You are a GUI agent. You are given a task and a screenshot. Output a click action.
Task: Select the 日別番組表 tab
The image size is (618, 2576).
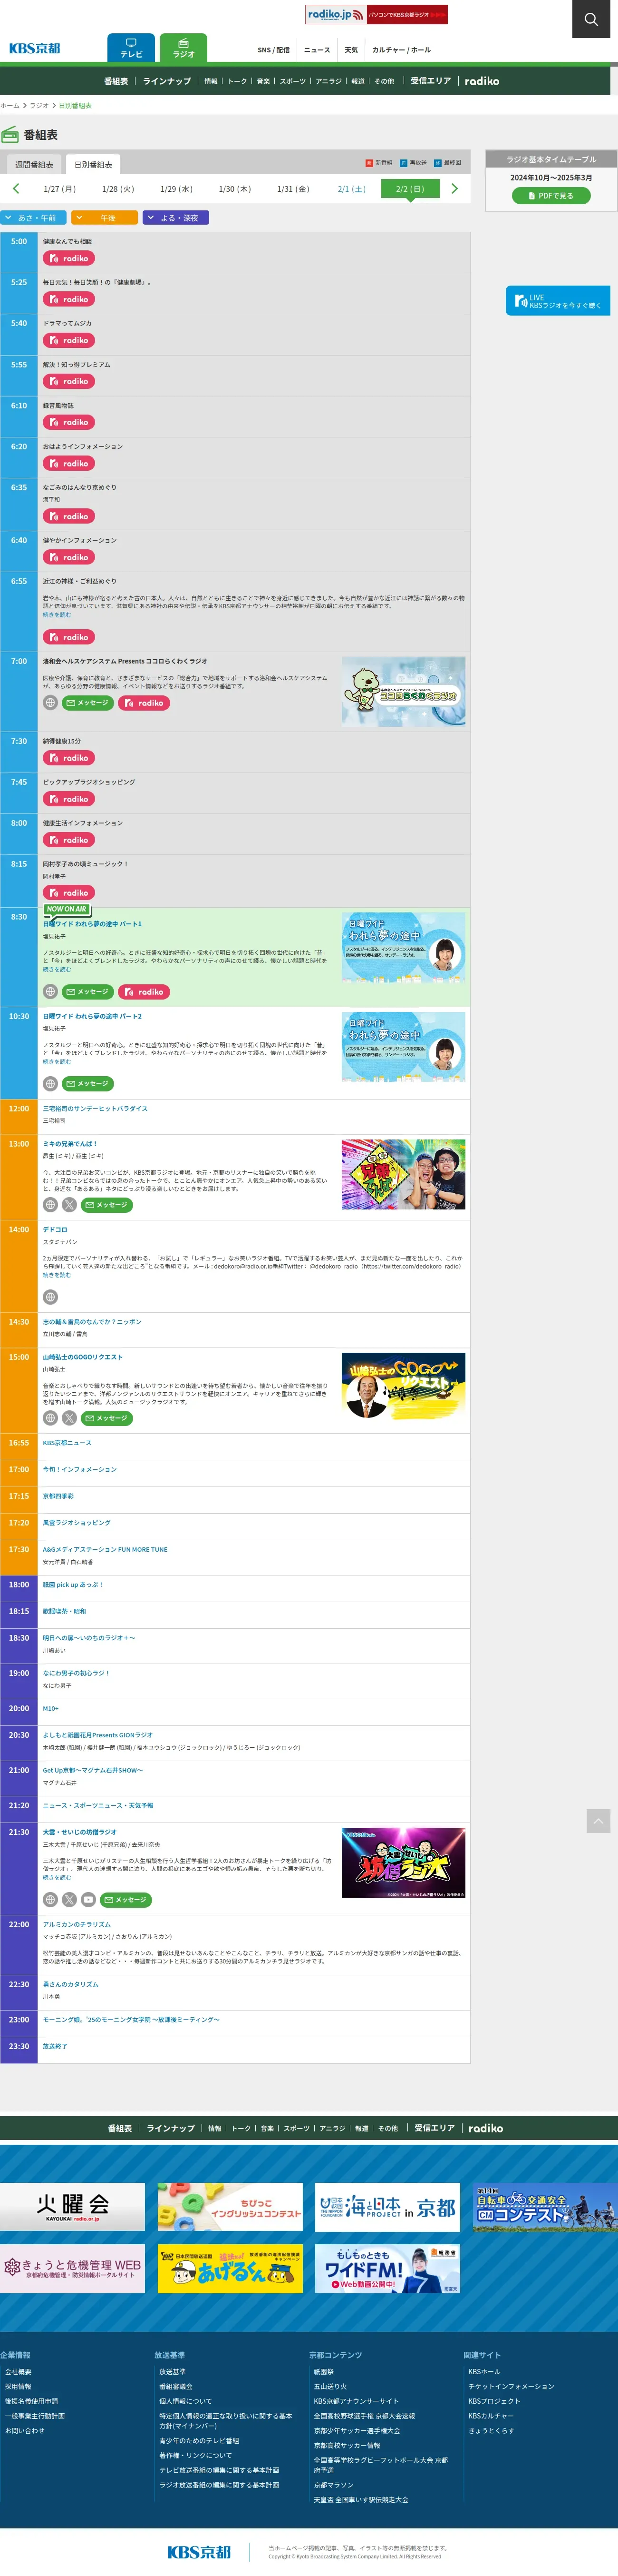(x=93, y=165)
